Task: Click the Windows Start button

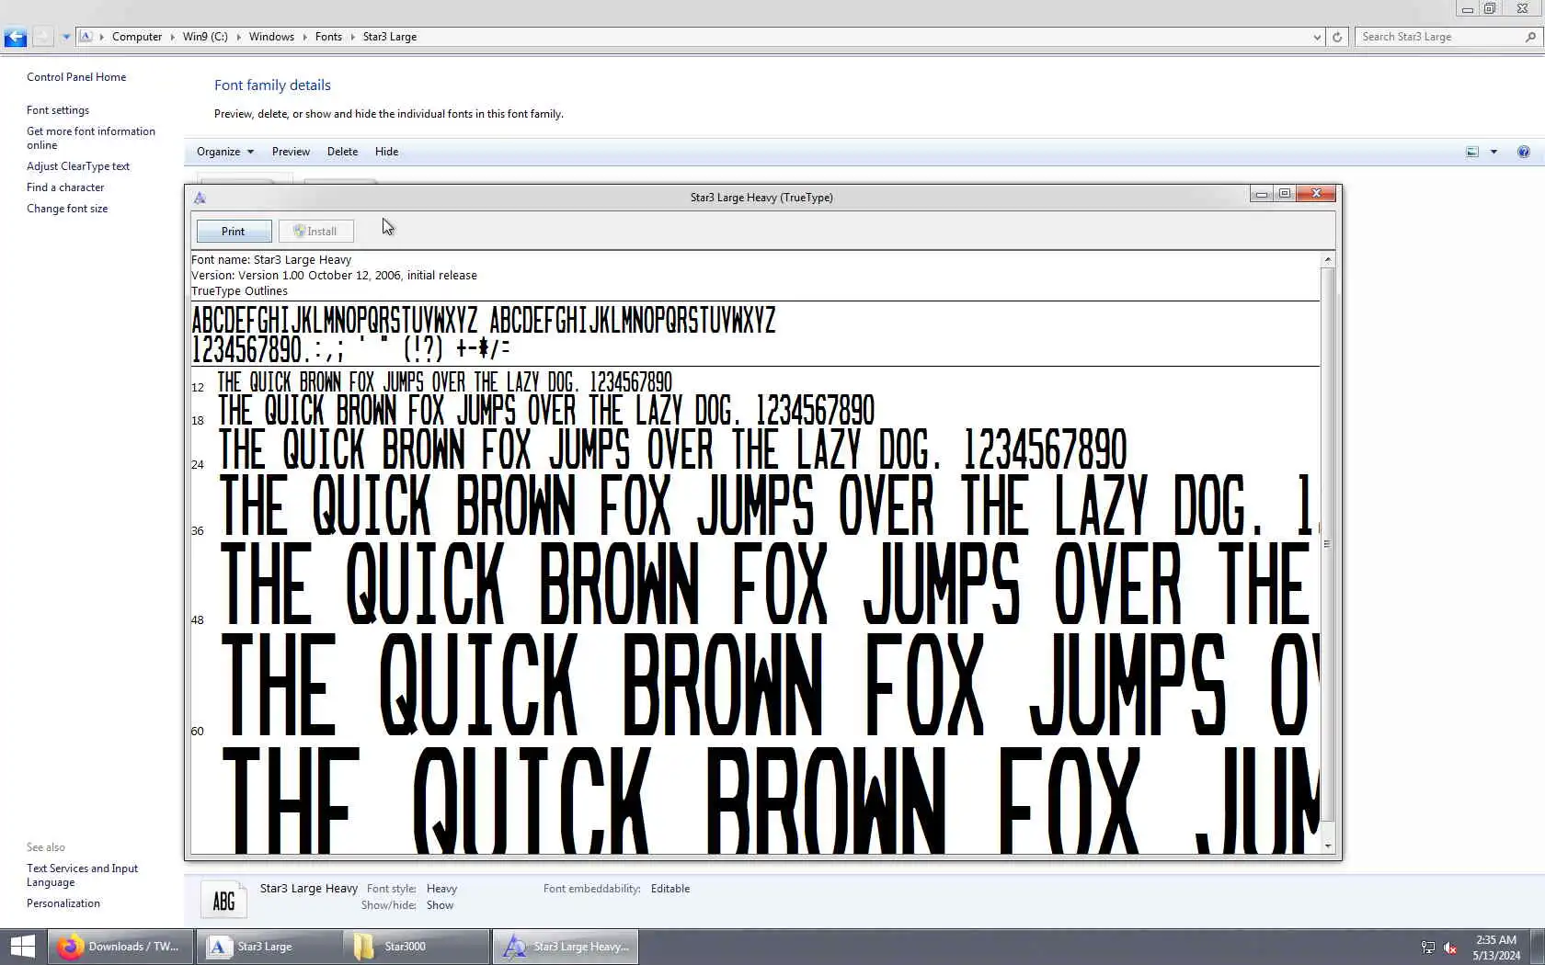Action: click(x=22, y=947)
